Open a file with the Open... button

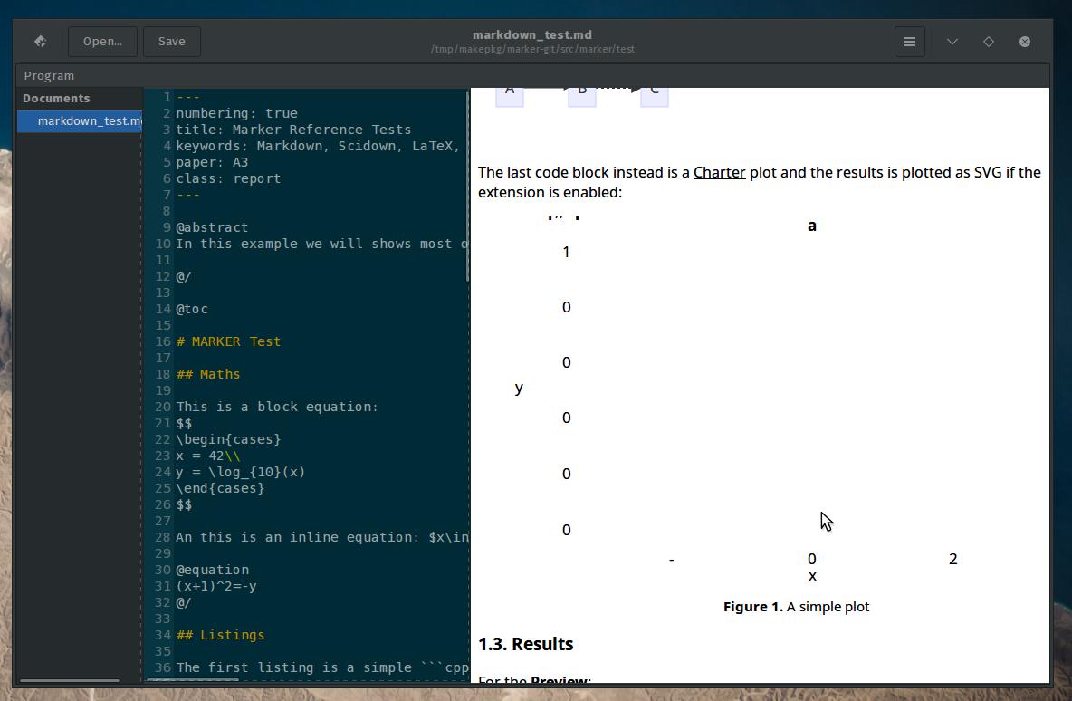tap(102, 42)
